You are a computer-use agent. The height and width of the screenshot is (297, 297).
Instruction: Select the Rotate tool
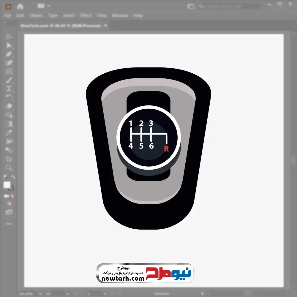tap(9, 97)
